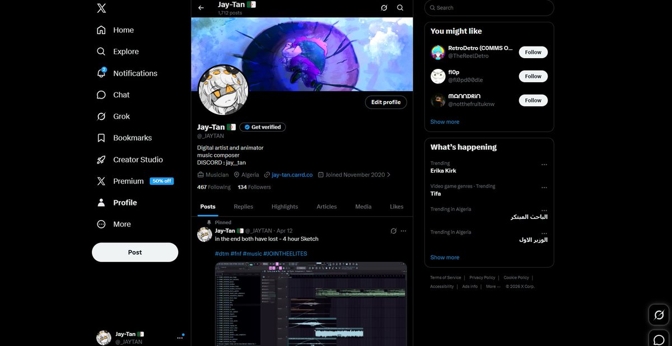
Task: Open the More menu in the sidebar
Action: (x=114, y=224)
